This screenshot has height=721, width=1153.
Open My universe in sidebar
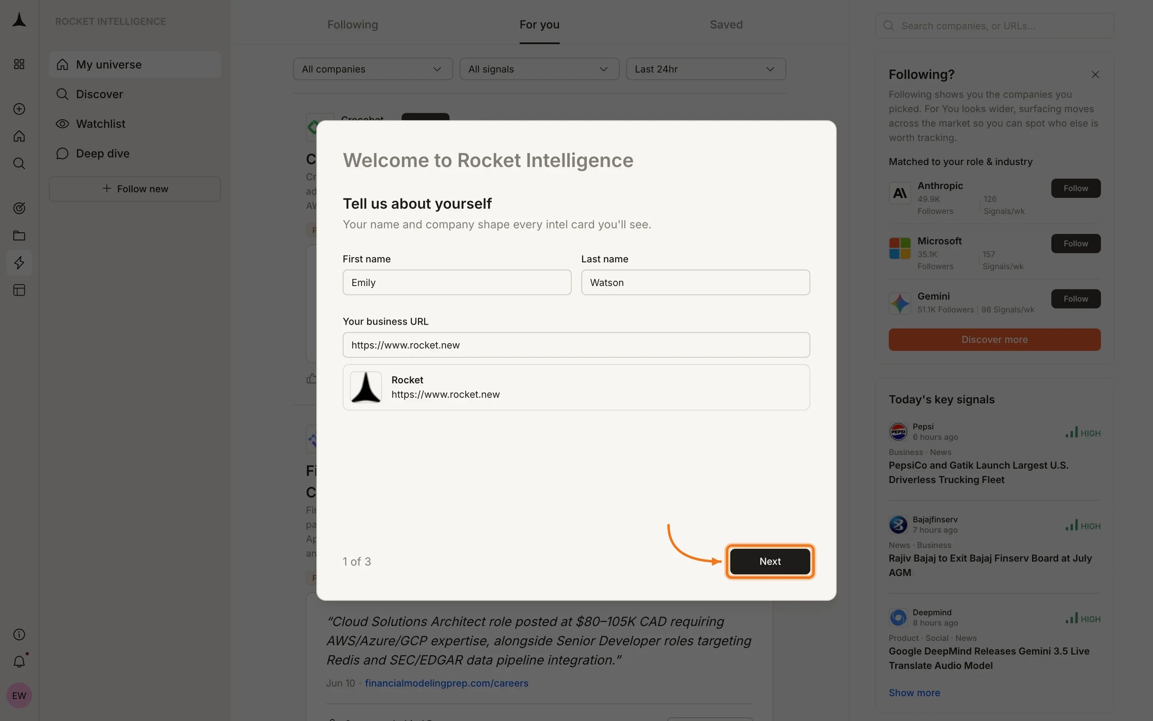pos(135,64)
